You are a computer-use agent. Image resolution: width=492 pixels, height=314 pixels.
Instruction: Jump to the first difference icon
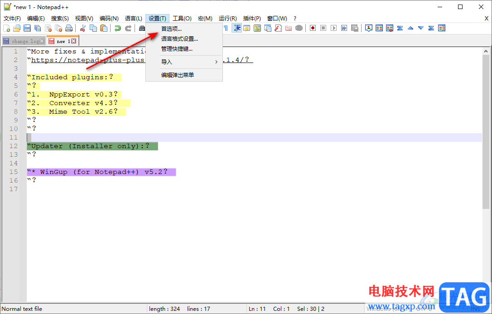tap(400, 28)
